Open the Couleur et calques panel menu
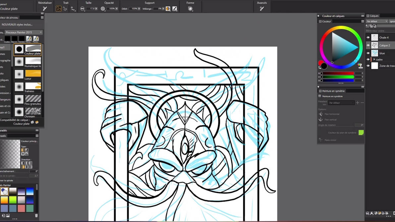 tap(363, 16)
